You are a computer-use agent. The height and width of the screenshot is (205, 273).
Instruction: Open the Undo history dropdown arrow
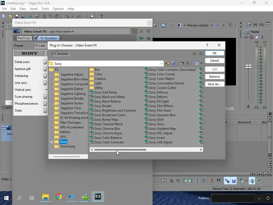pyautogui.click(x=73, y=16)
